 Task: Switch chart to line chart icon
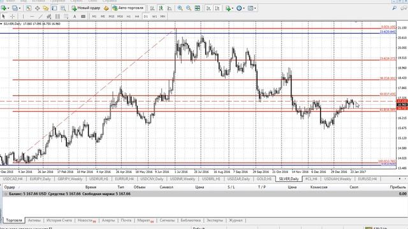(x=170, y=8)
